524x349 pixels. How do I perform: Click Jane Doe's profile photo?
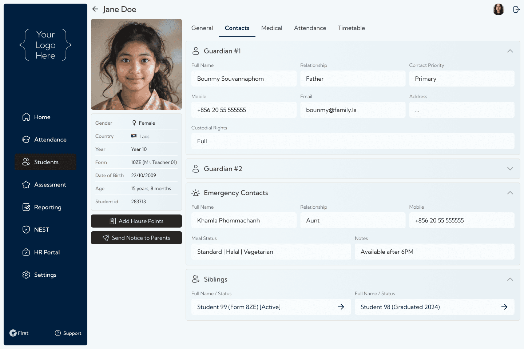[x=136, y=64]
